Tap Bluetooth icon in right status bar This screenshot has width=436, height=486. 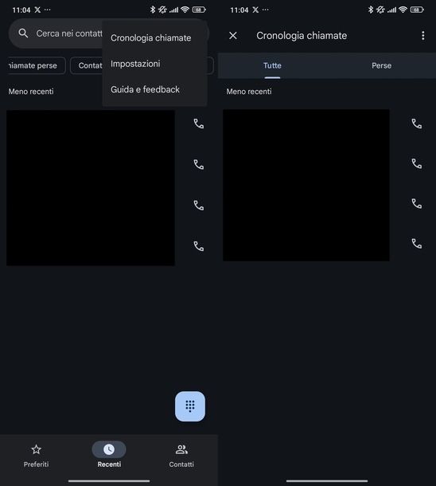point(371,10)
